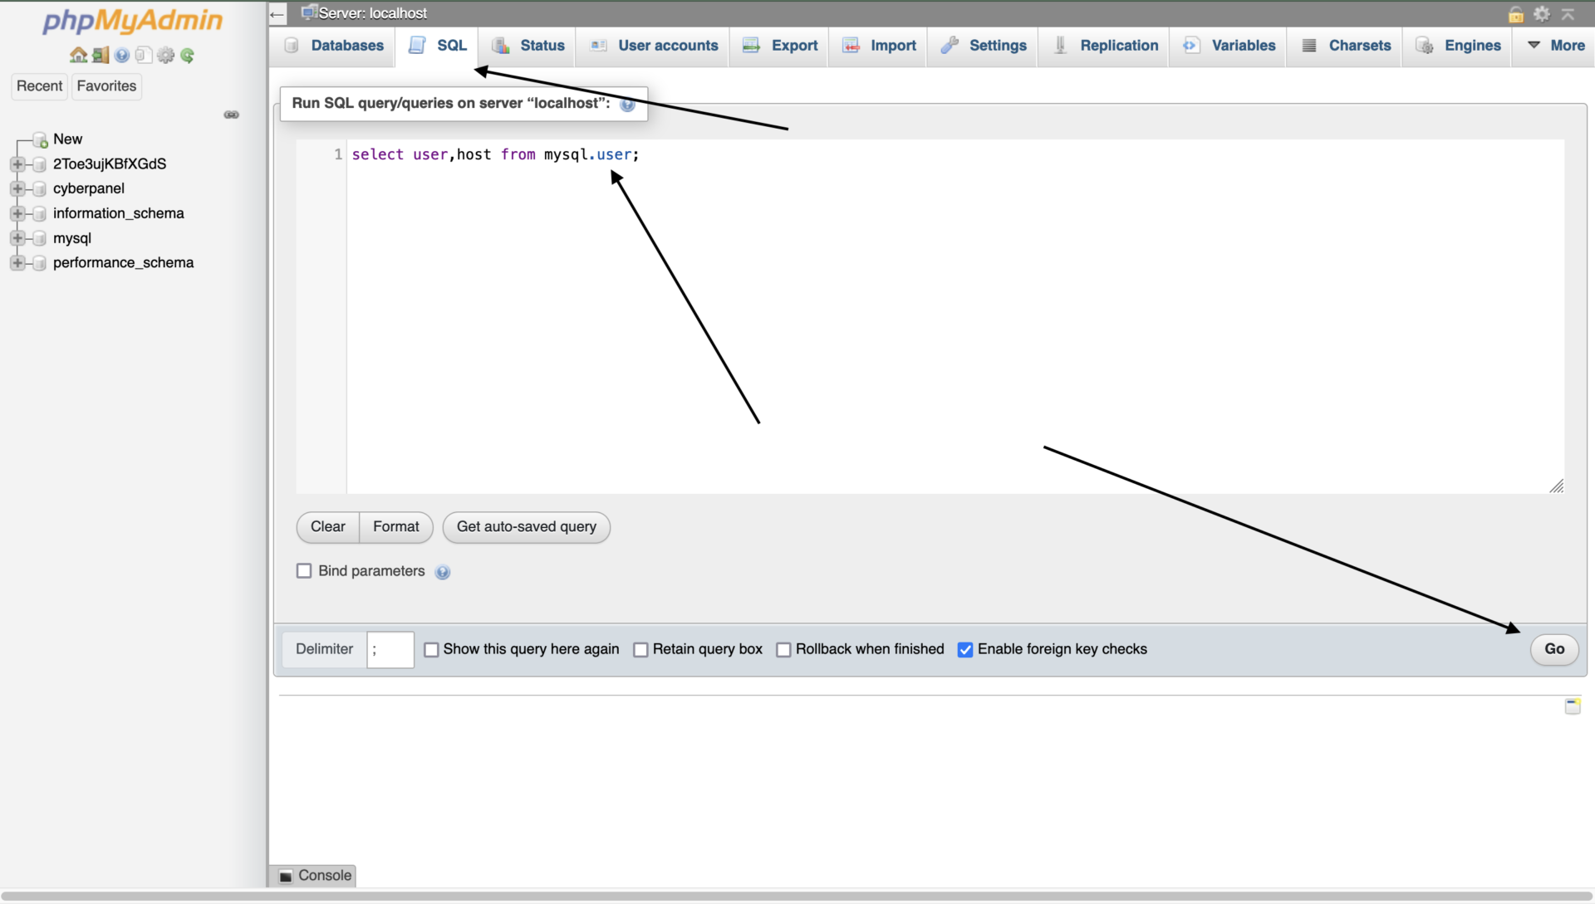Open phpMyAdmin documentation page icon
This screenshot has width=1595, height=904.
(x=143, y=56)
